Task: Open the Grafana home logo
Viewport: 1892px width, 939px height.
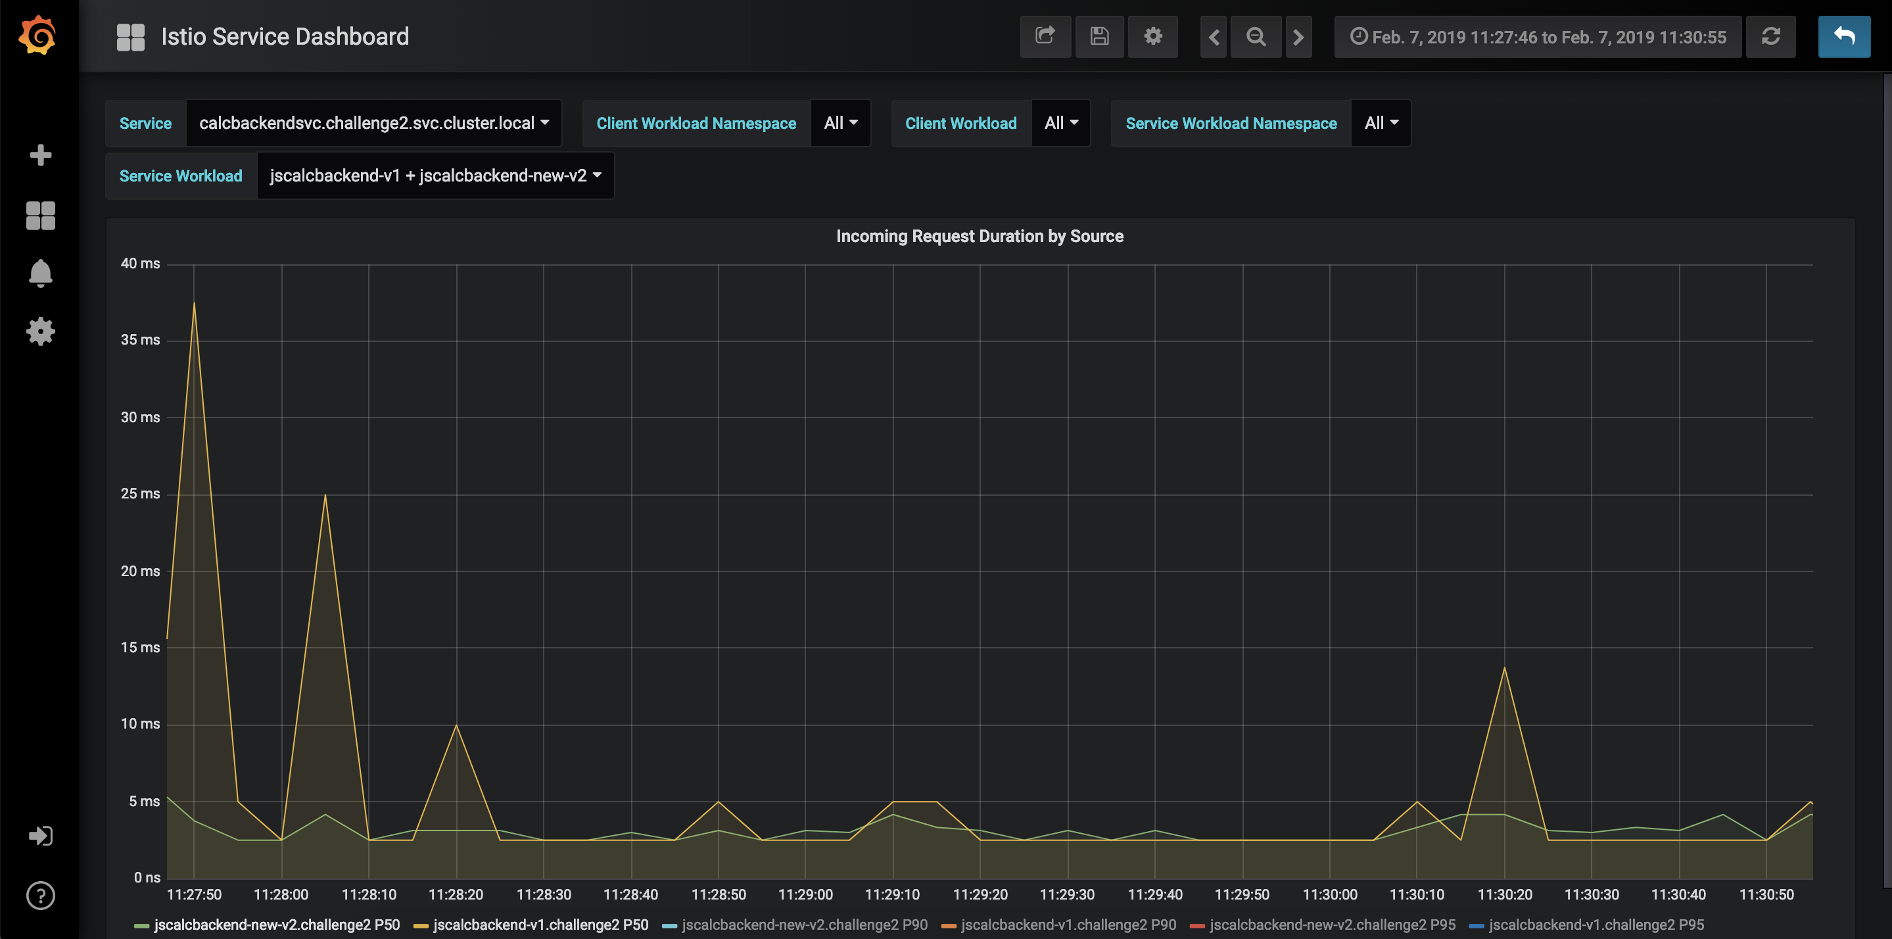Action: (38, 36)
